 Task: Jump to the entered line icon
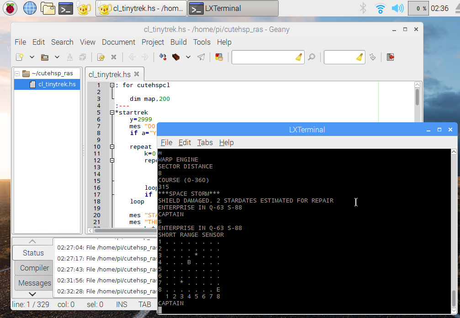[373, 57]
